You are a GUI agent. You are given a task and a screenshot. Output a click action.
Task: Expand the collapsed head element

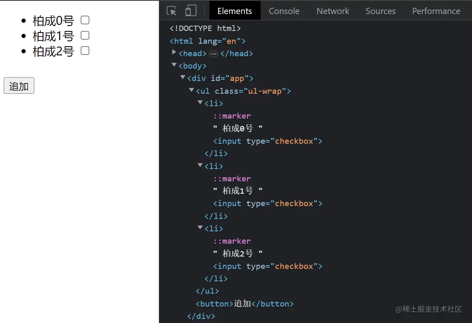click(x=174, y=52)
